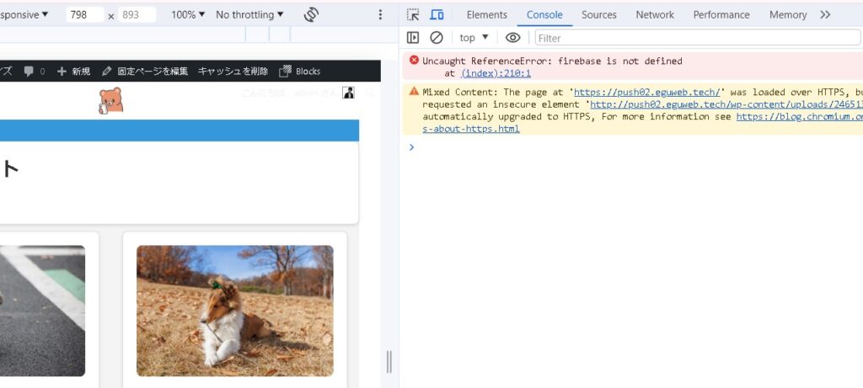
Task: Show more DevTools tabs with the chevrons
Action: pos(825,14)
